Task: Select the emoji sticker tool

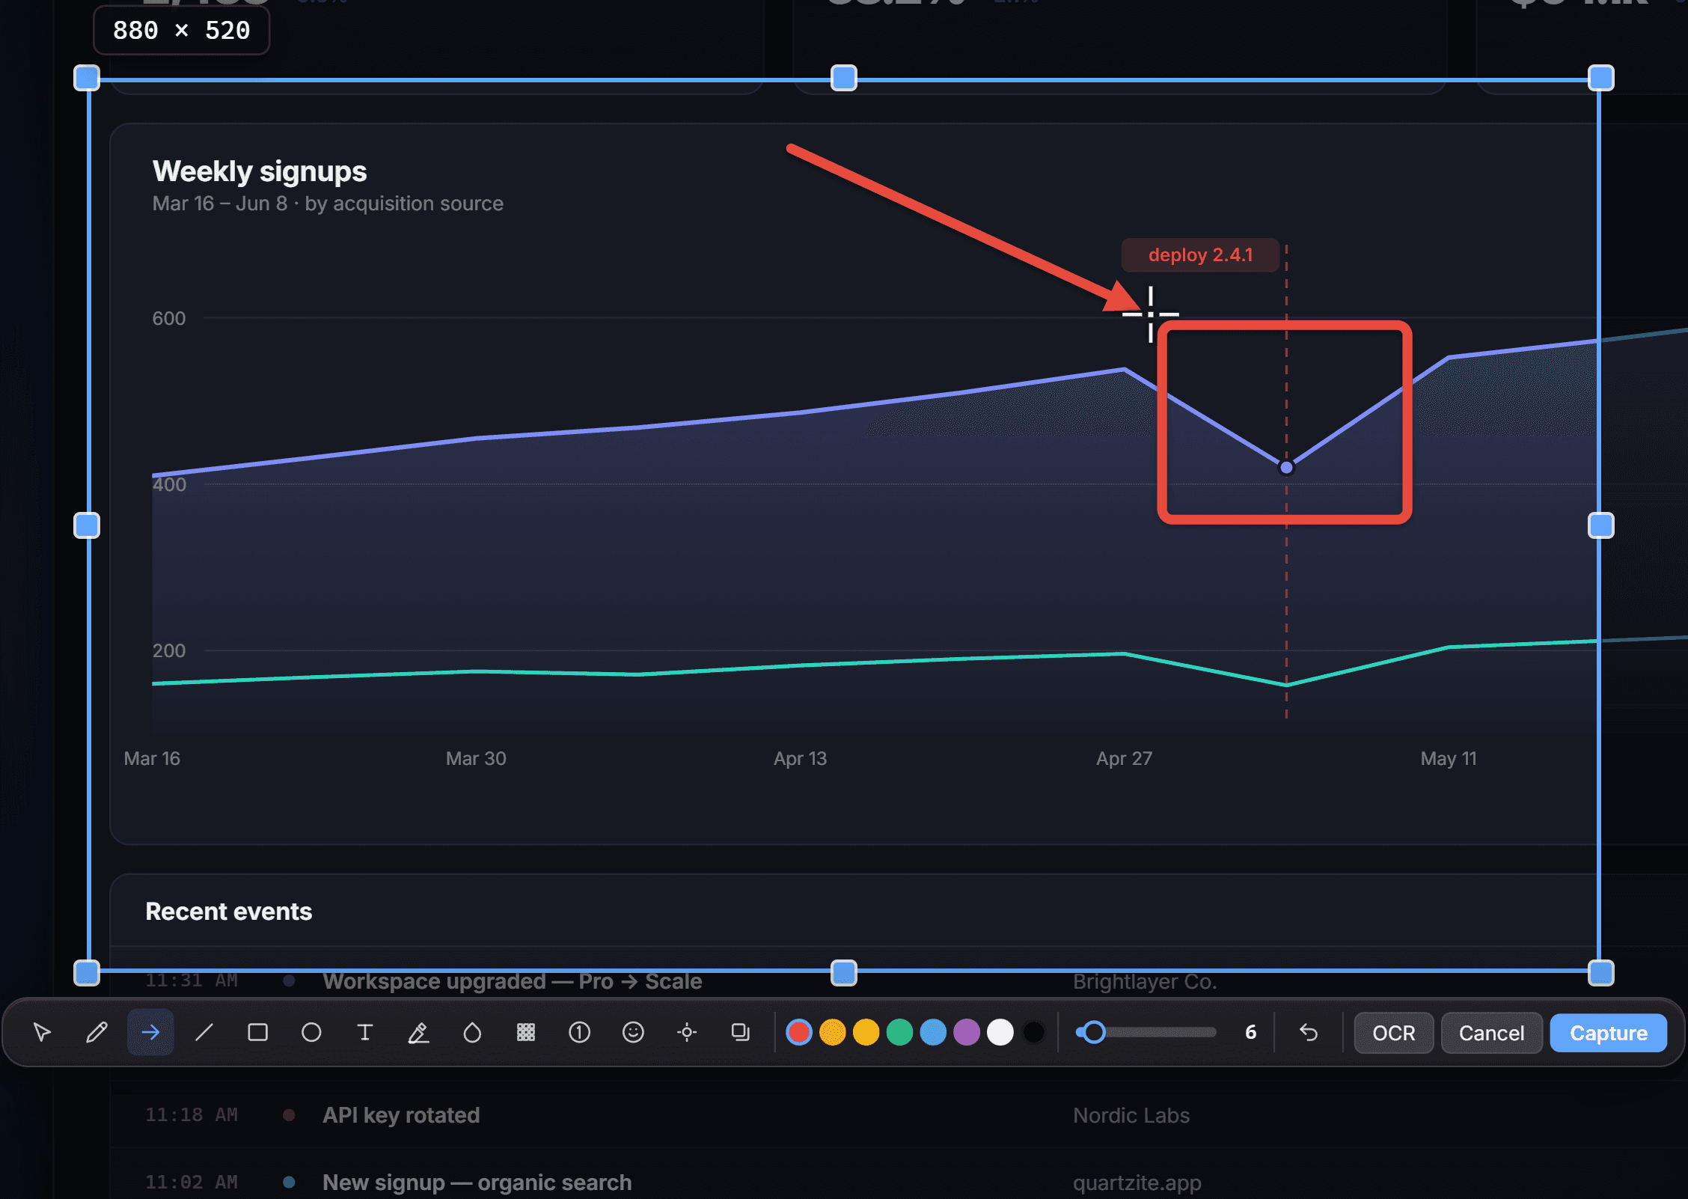Action: click(634, 1033)
